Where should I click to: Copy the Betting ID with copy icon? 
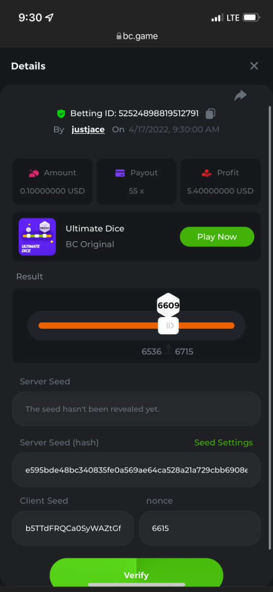210,113
